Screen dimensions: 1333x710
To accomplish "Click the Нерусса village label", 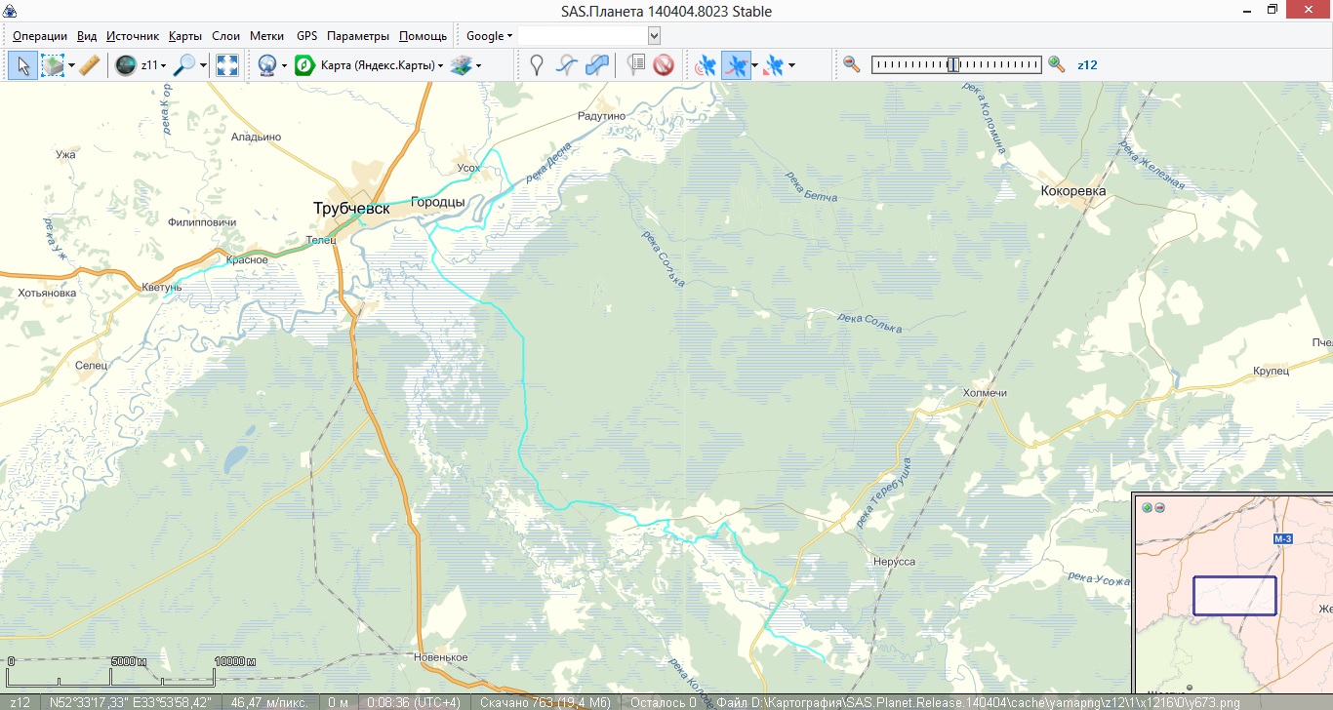I will tap(895, 563).
